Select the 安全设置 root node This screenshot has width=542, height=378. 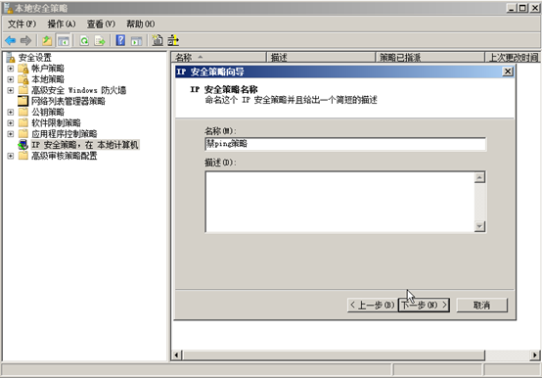34,58
